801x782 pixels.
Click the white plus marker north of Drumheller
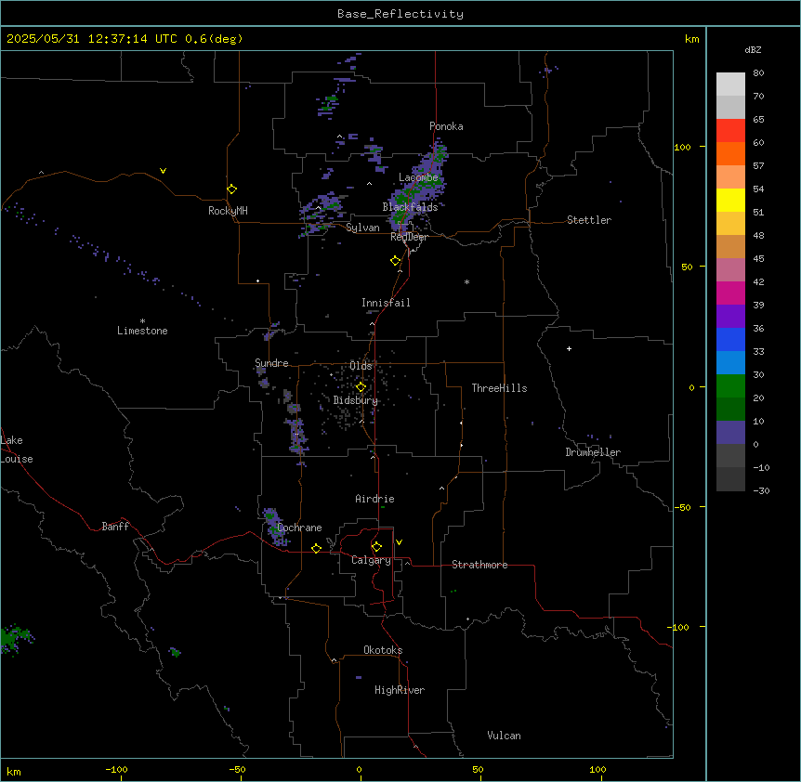(569, 348)
